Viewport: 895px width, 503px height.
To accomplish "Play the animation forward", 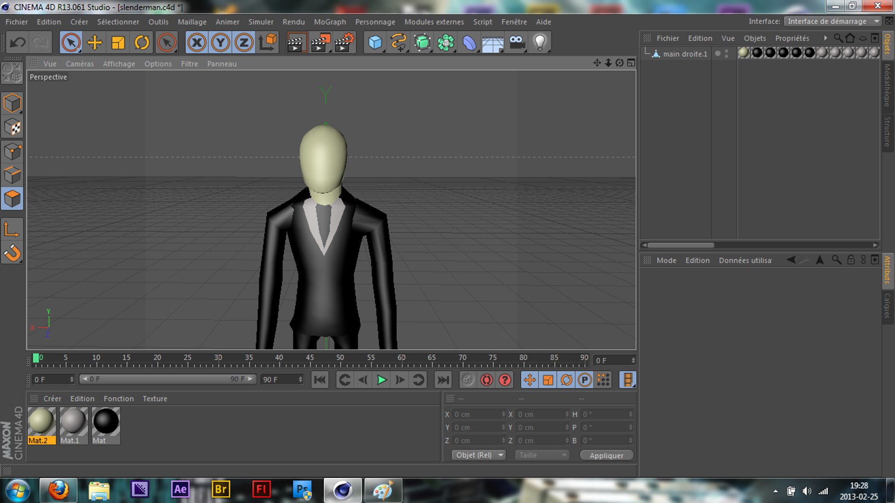I will click(381, 380).
